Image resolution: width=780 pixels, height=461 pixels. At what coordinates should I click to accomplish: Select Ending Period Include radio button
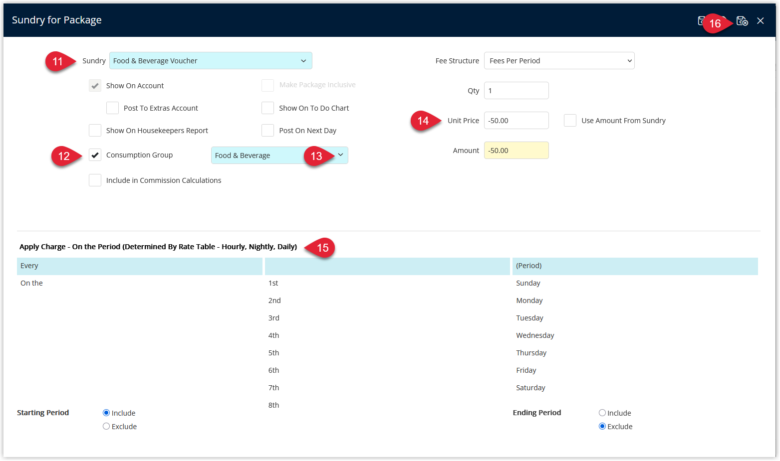[x=602, y=413]
